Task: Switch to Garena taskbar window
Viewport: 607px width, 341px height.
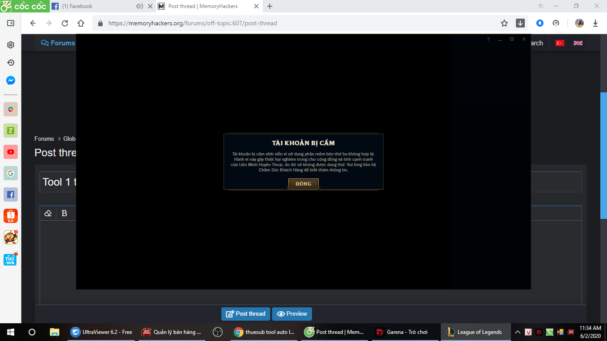Action: 405,332
